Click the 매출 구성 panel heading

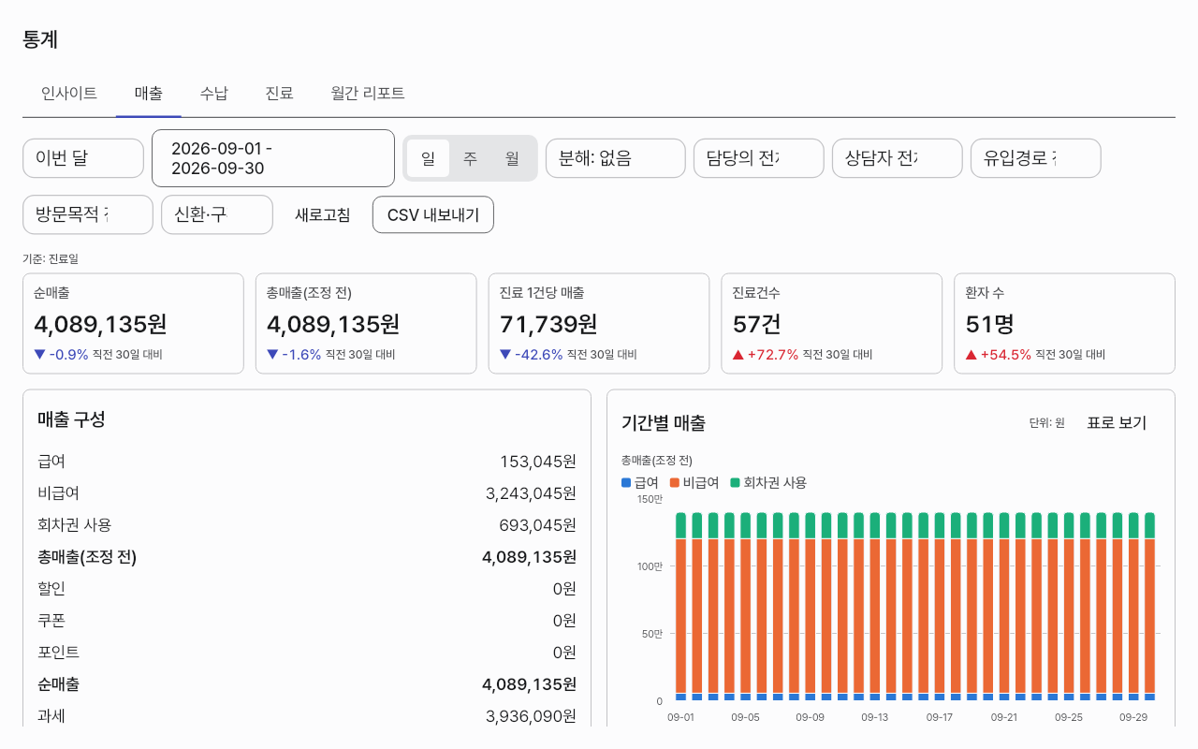(71, 419)
